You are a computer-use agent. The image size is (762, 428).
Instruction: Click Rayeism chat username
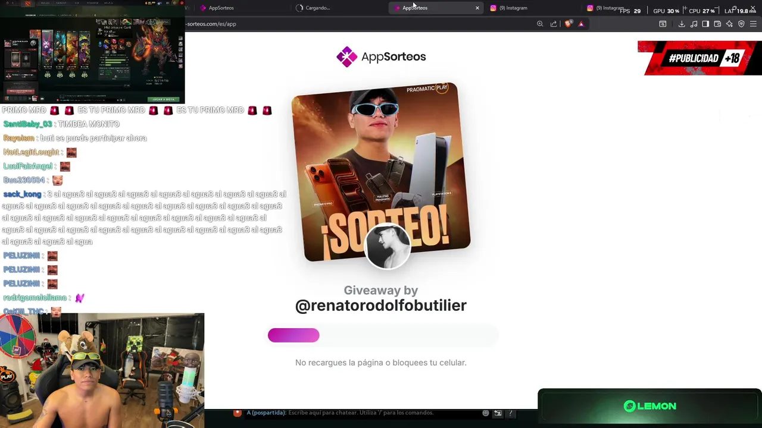18,138
